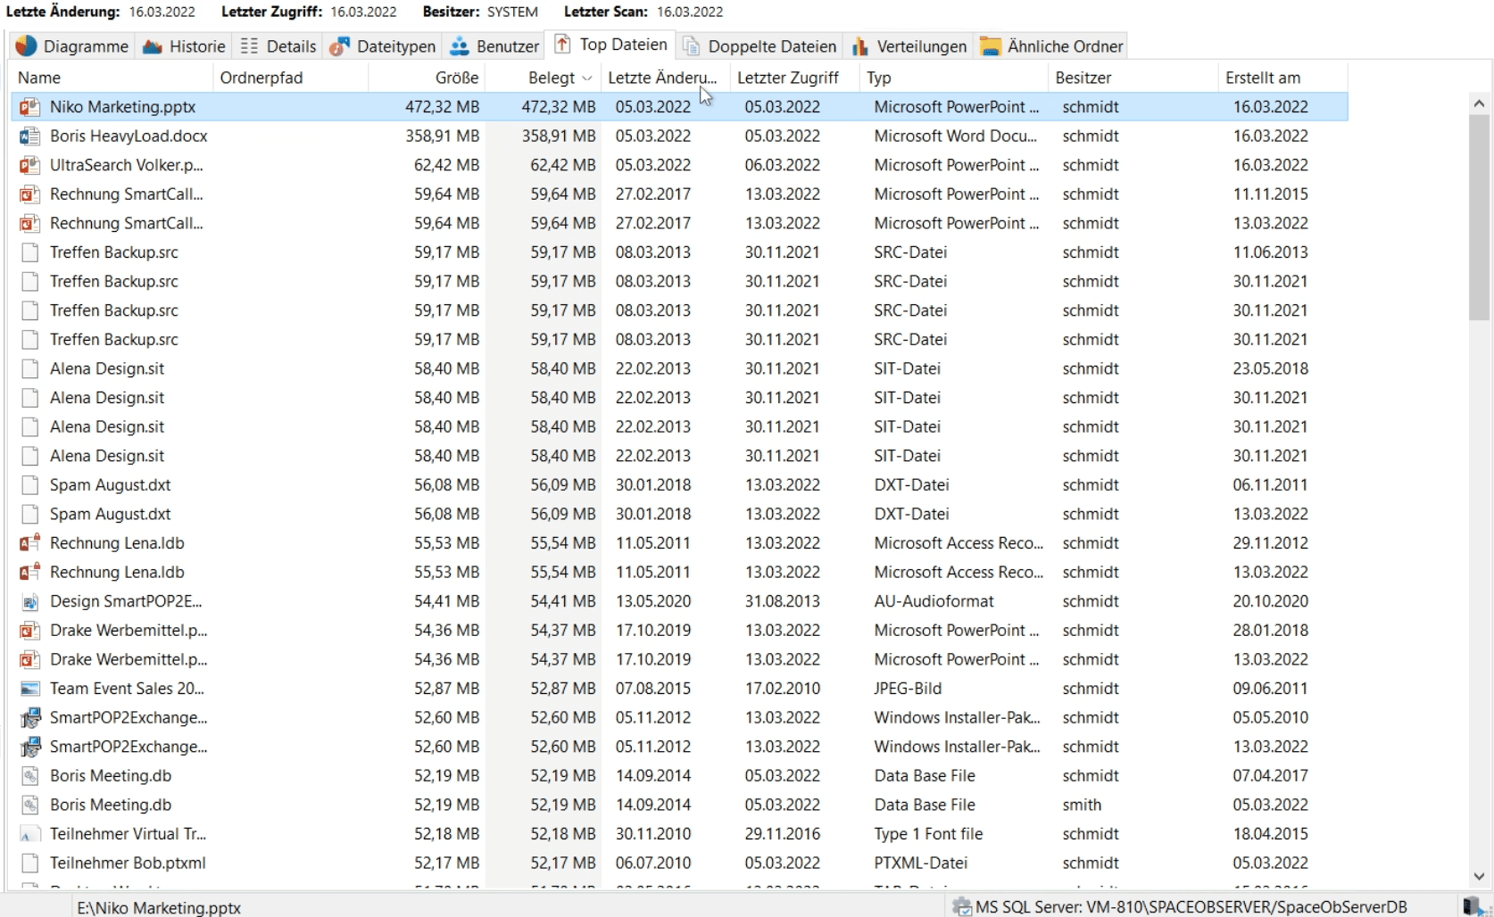Image resolution: width=1494 pixels, height=917 pixels.
Task: Click the vertical scrollbar thumb
Action: pos(1479,217)
